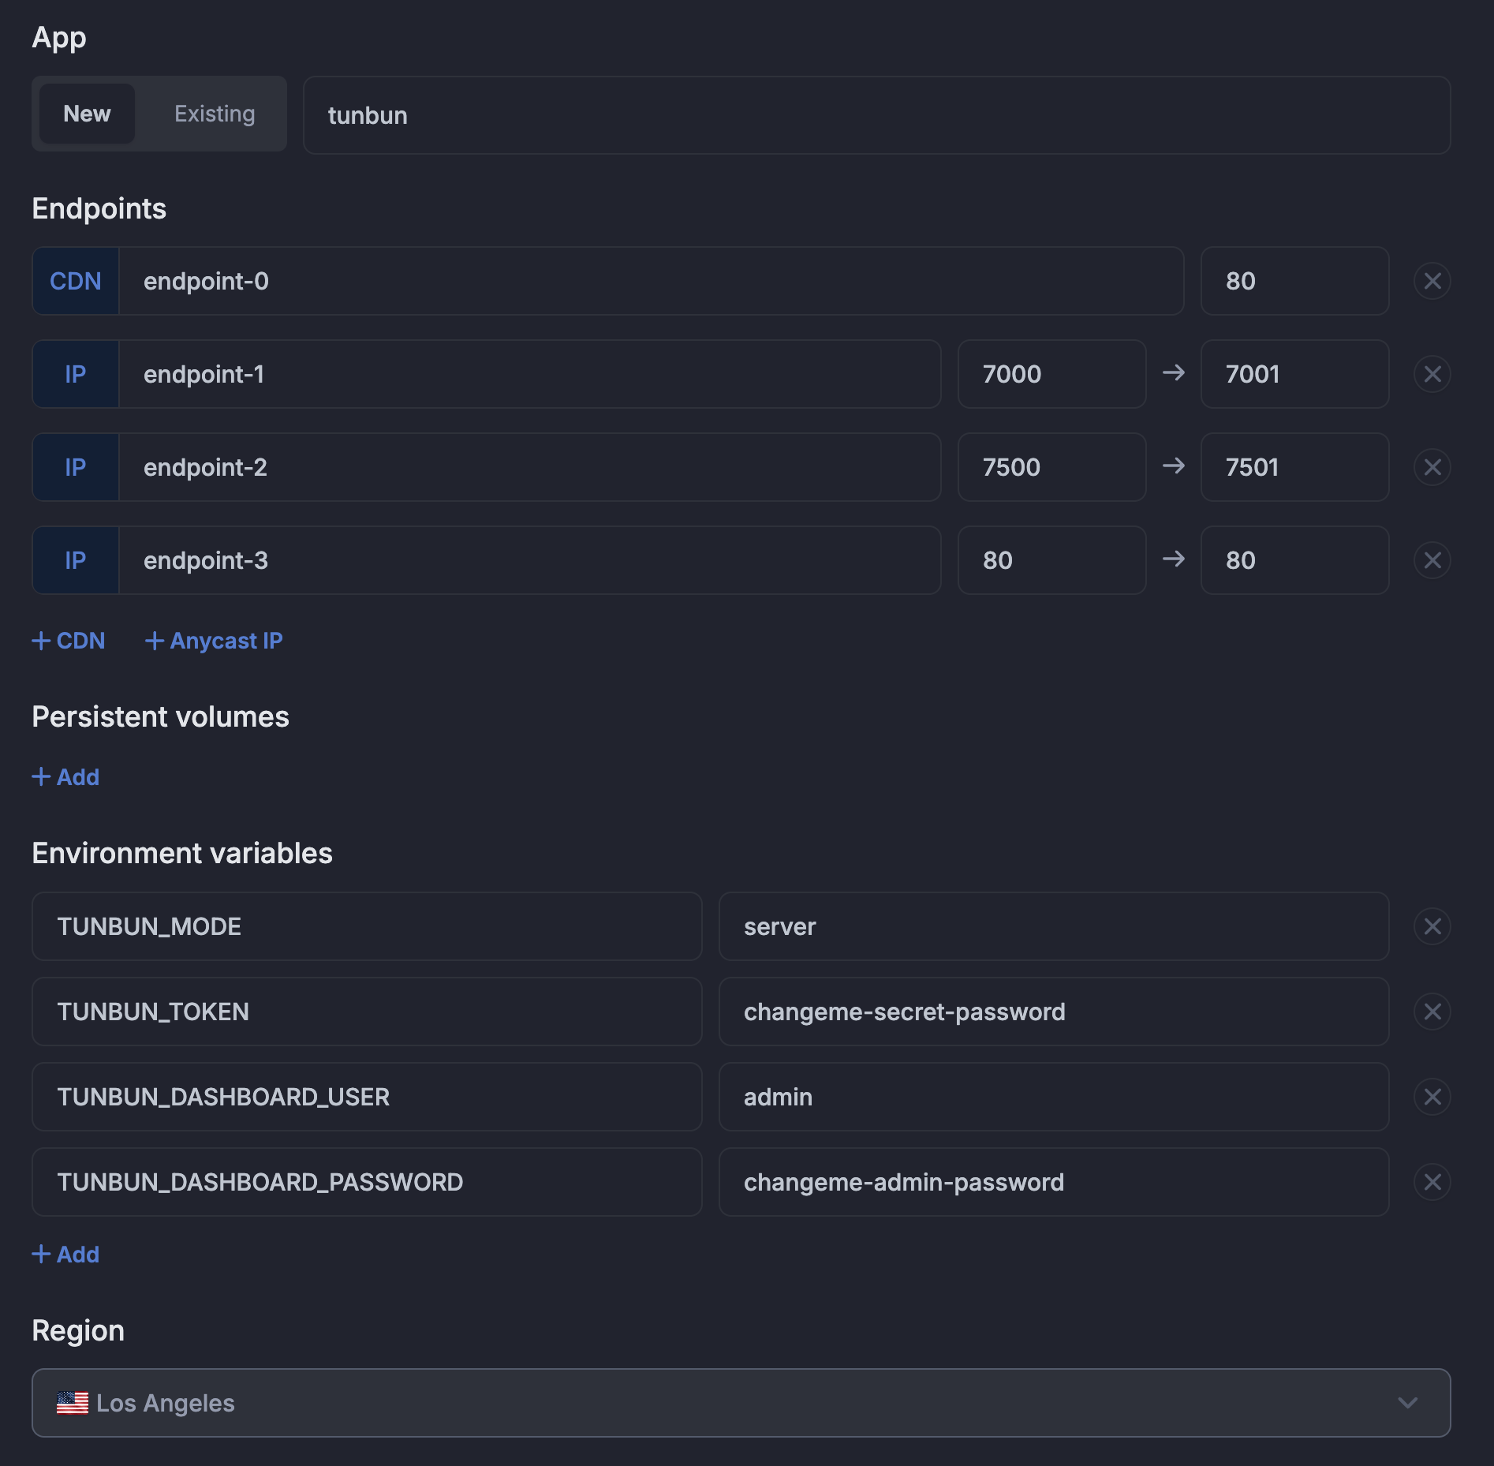
Task: Add a persistent volume
Action: [66, 777]
